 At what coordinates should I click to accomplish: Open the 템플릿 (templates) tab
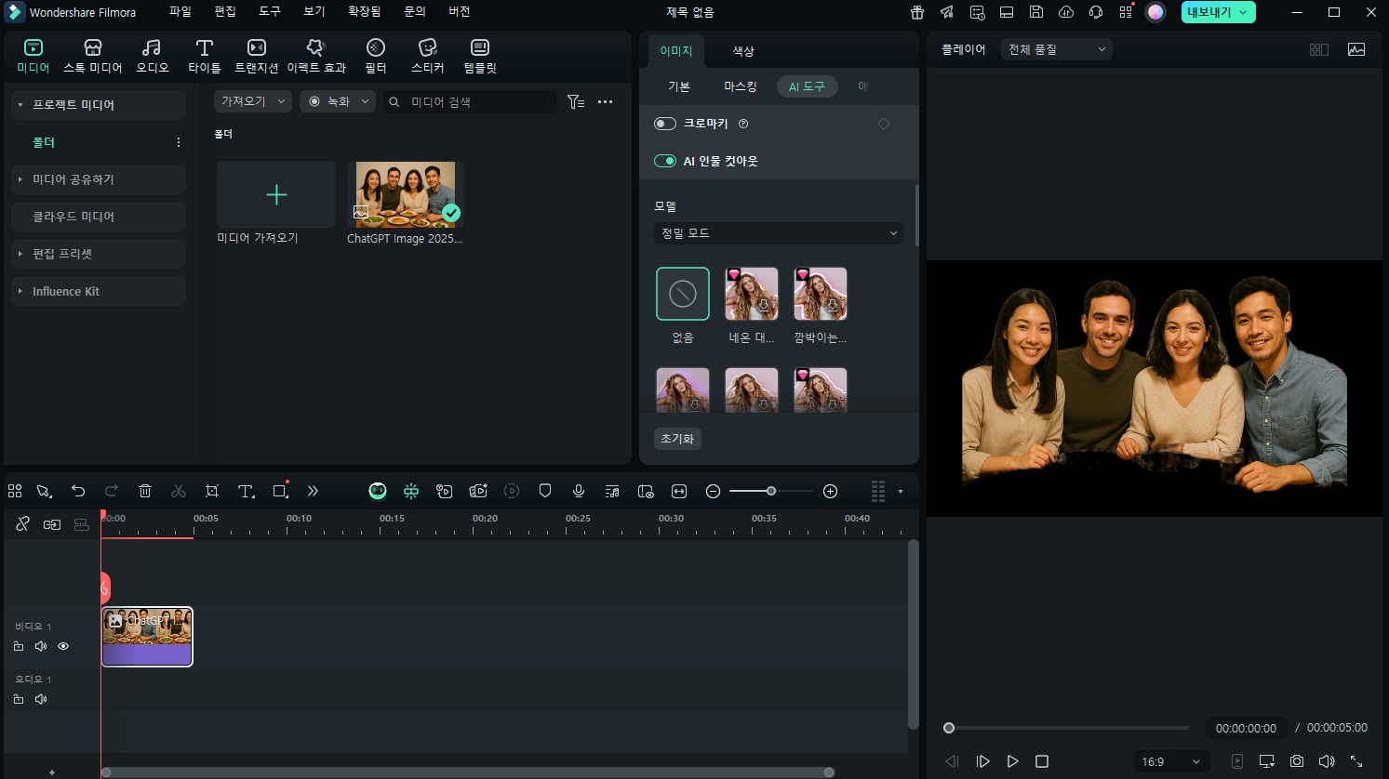[x=480, y=56]
